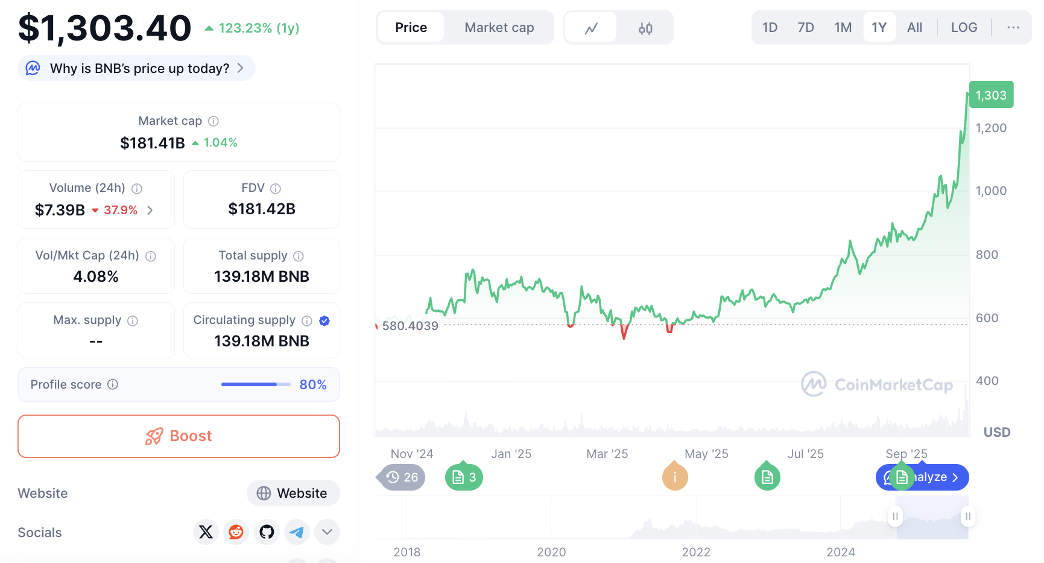Screen dimensions: 1044x563
Task: Expand more socials with chevron
Action: click(327, 532)
